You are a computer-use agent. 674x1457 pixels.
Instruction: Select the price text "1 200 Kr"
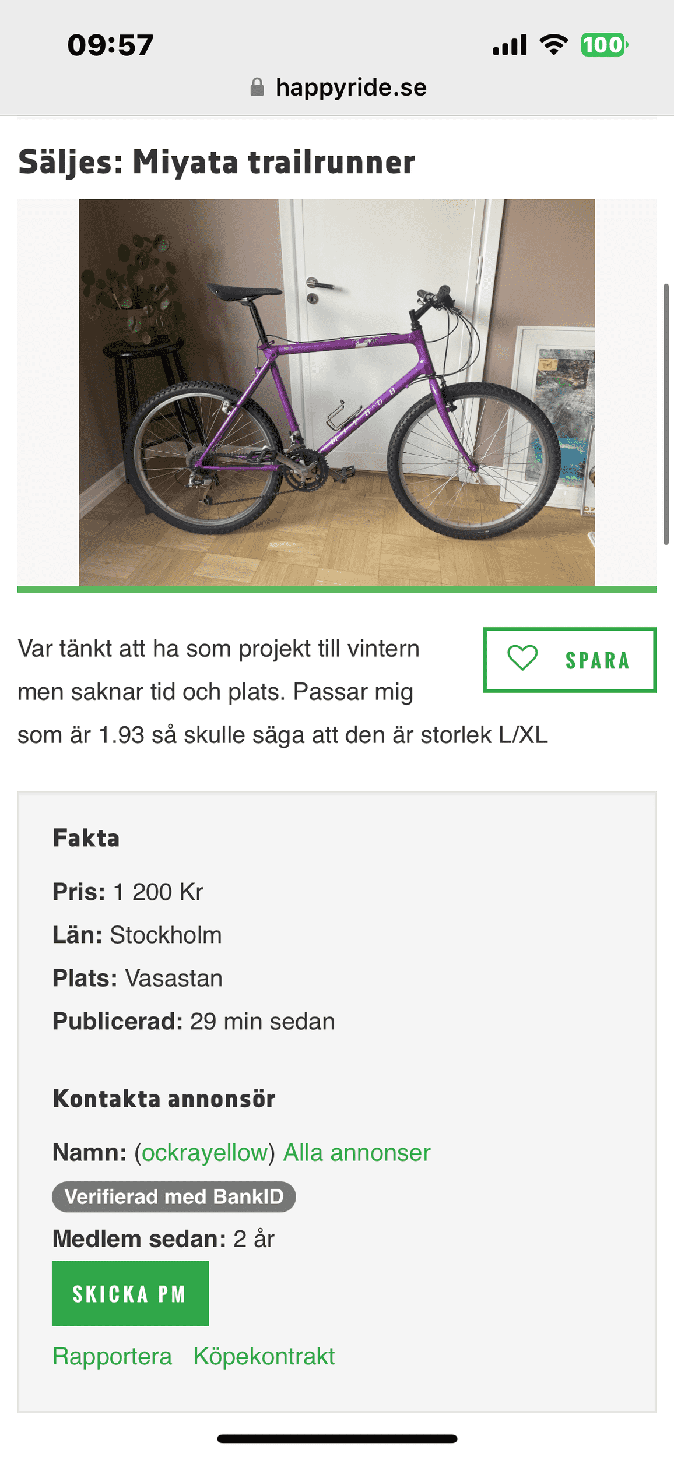pyautogui.click(x=158, y=892)
